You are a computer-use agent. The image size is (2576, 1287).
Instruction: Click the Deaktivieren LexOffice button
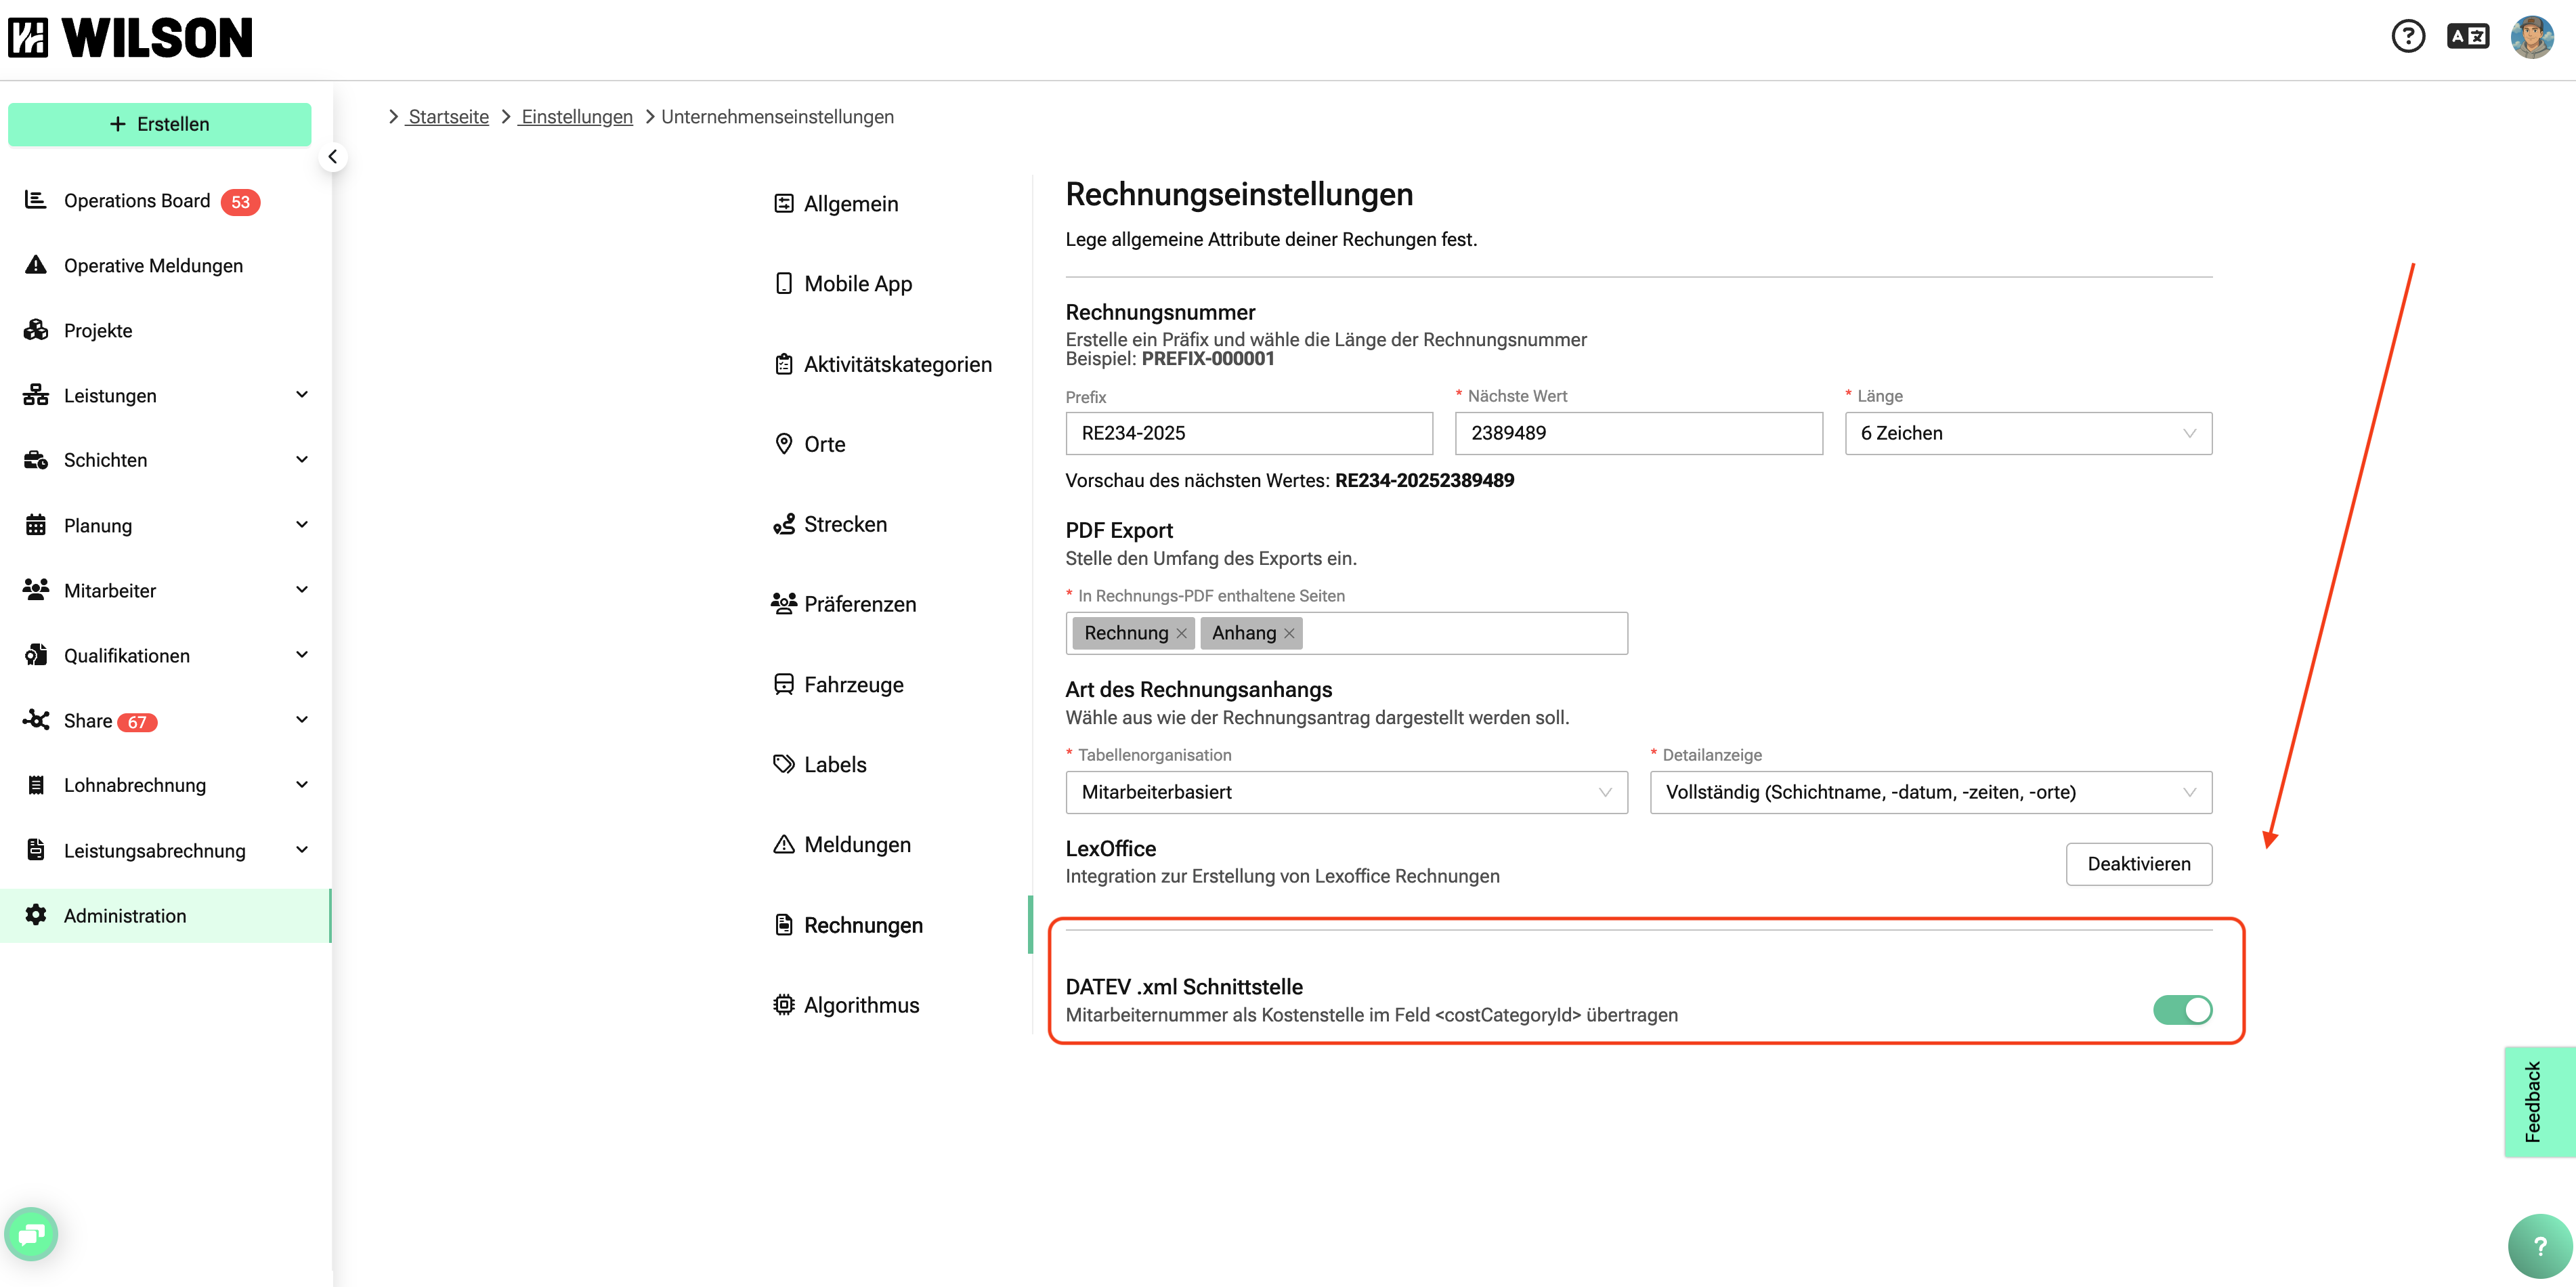click(x=2139, y=864)
